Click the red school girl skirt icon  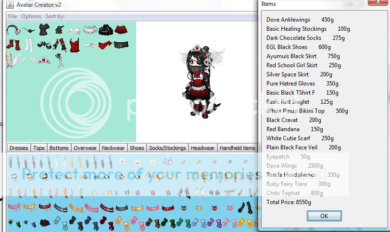(x=121, y=30)
